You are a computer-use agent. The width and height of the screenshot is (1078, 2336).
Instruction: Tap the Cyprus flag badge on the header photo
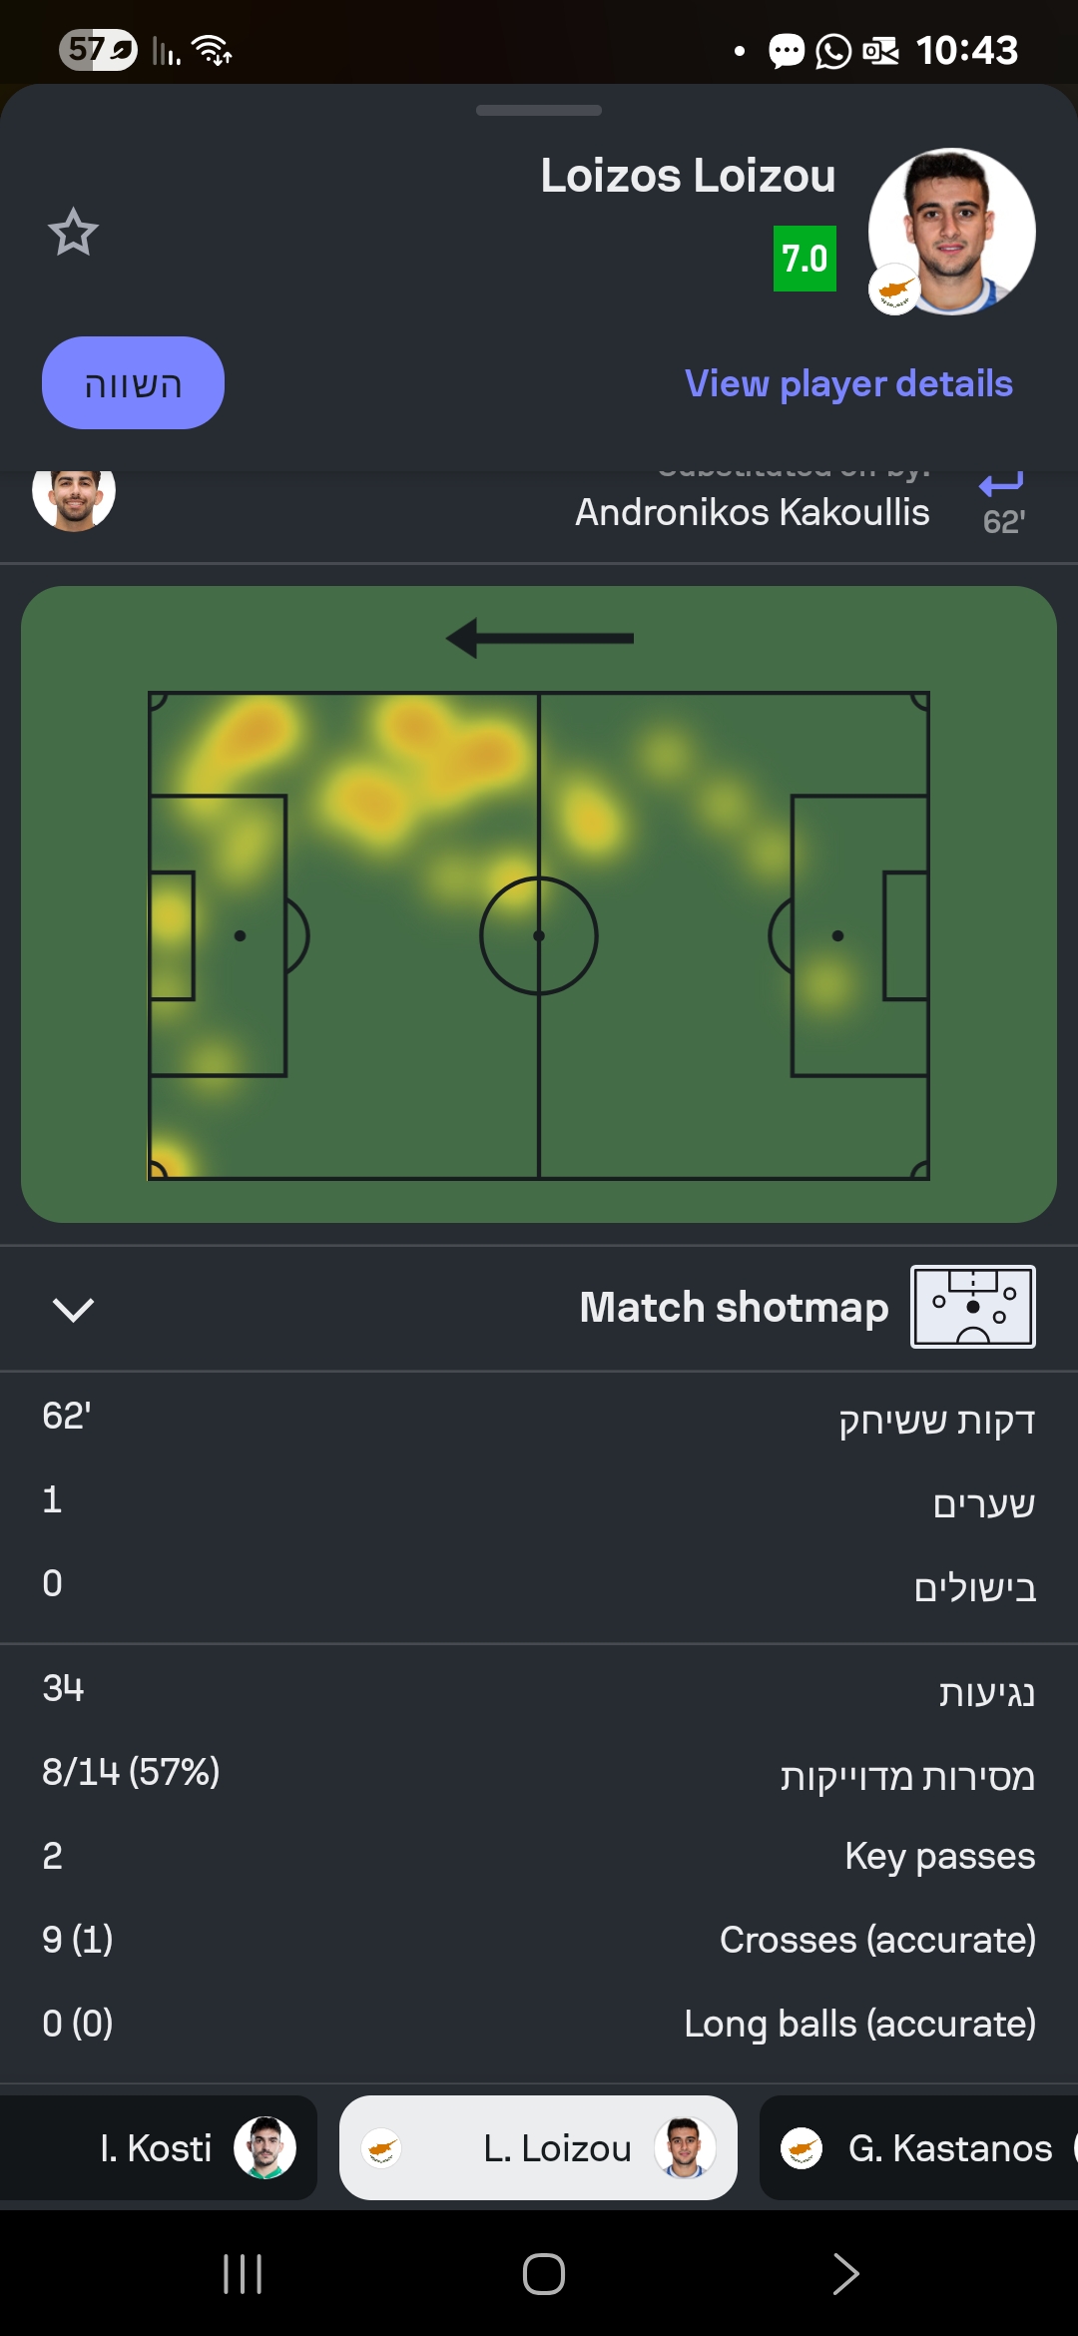click(x=894, y=290)
